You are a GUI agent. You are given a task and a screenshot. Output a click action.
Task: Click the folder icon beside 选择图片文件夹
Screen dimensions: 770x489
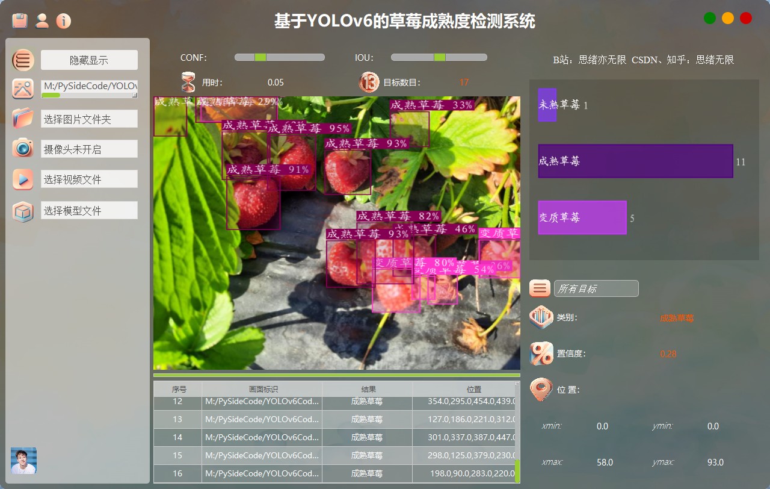coord(23,118)
